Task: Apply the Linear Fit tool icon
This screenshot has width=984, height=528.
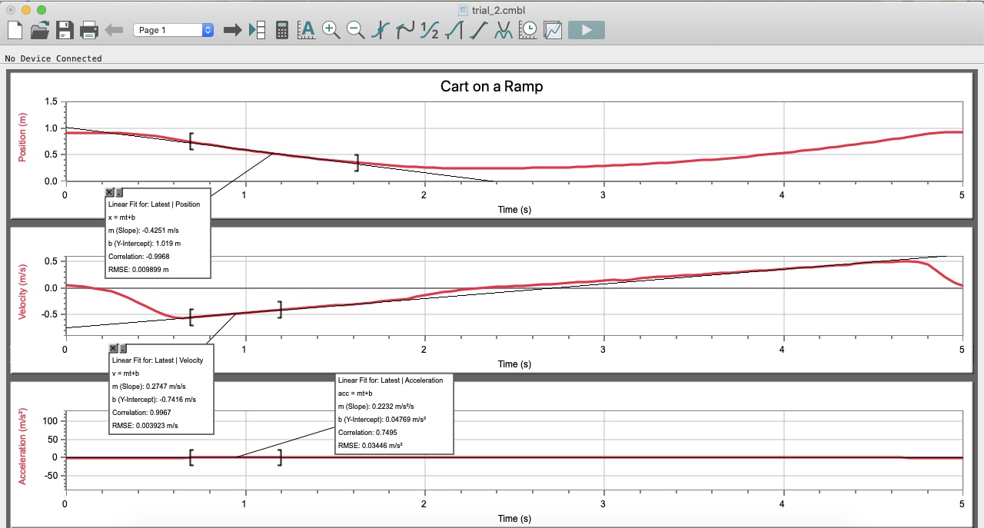Action: [479, 30]
